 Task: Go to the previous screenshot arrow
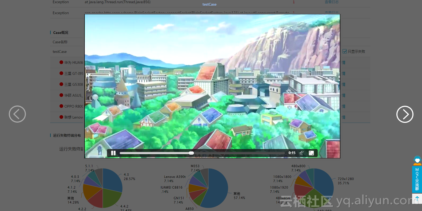17,114
